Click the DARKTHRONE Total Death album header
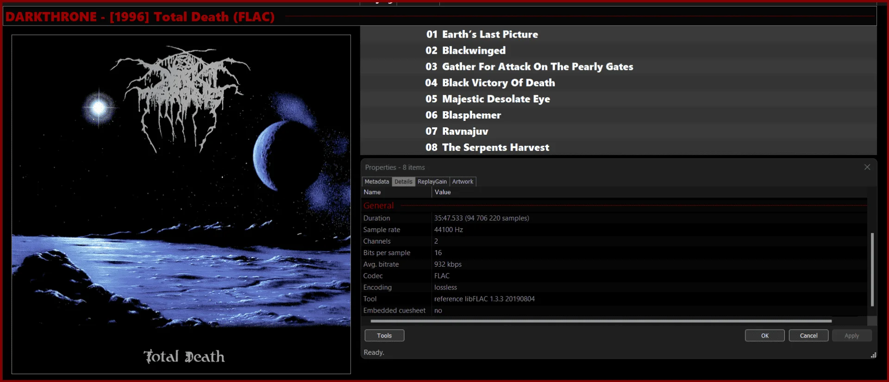Screen dimensions: 889x382 tap(140, 17)
